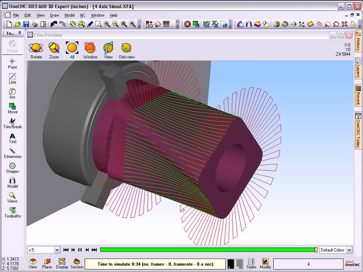The height and width of the screenshot is (272, 363).
Task: Zoom in with the plus magnifier icon
Action: coord(107,24)
